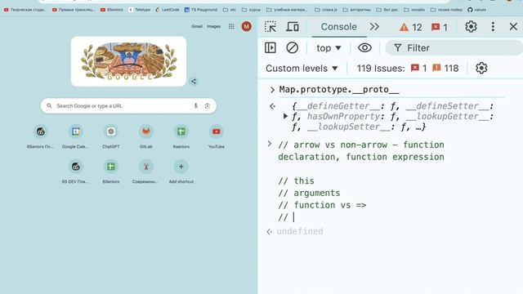Open console settings gear
The image size is (523, 294).
(x=481, y=68)
